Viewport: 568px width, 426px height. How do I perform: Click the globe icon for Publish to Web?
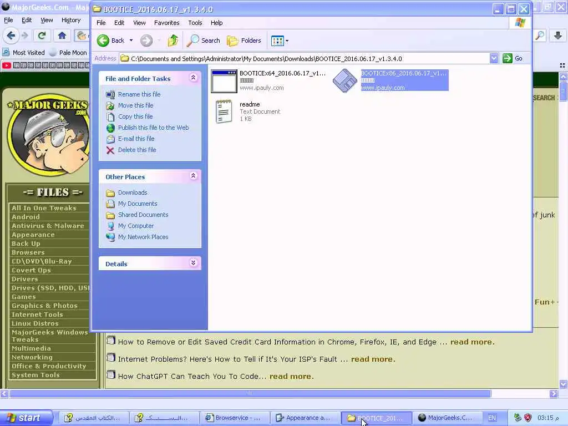(110, 128)
